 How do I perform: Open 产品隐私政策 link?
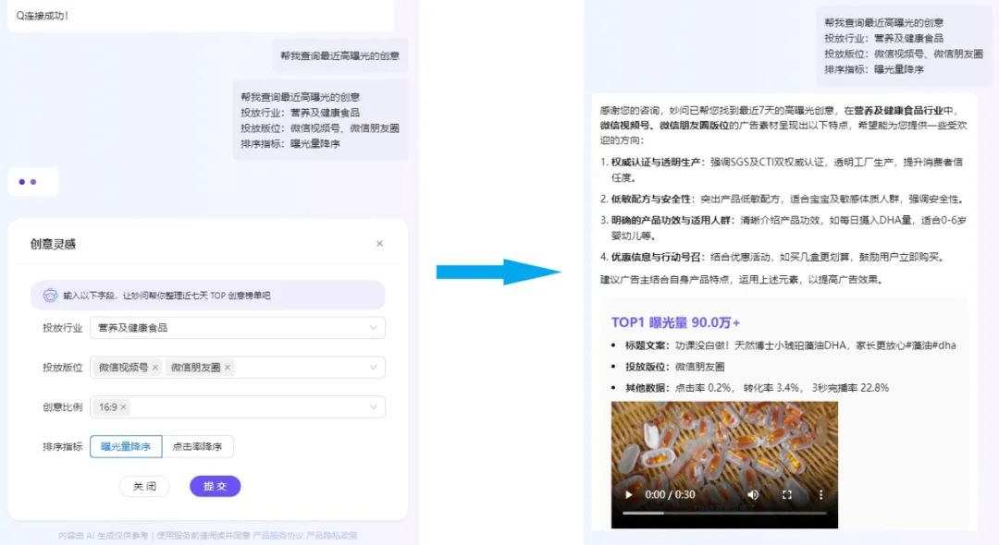tap(332, 536)
